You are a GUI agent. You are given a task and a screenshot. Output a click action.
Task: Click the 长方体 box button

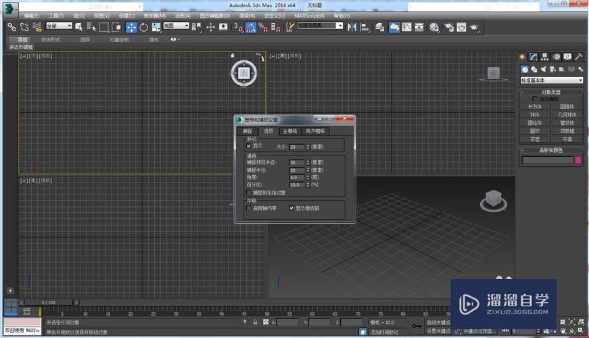point(535,107)
